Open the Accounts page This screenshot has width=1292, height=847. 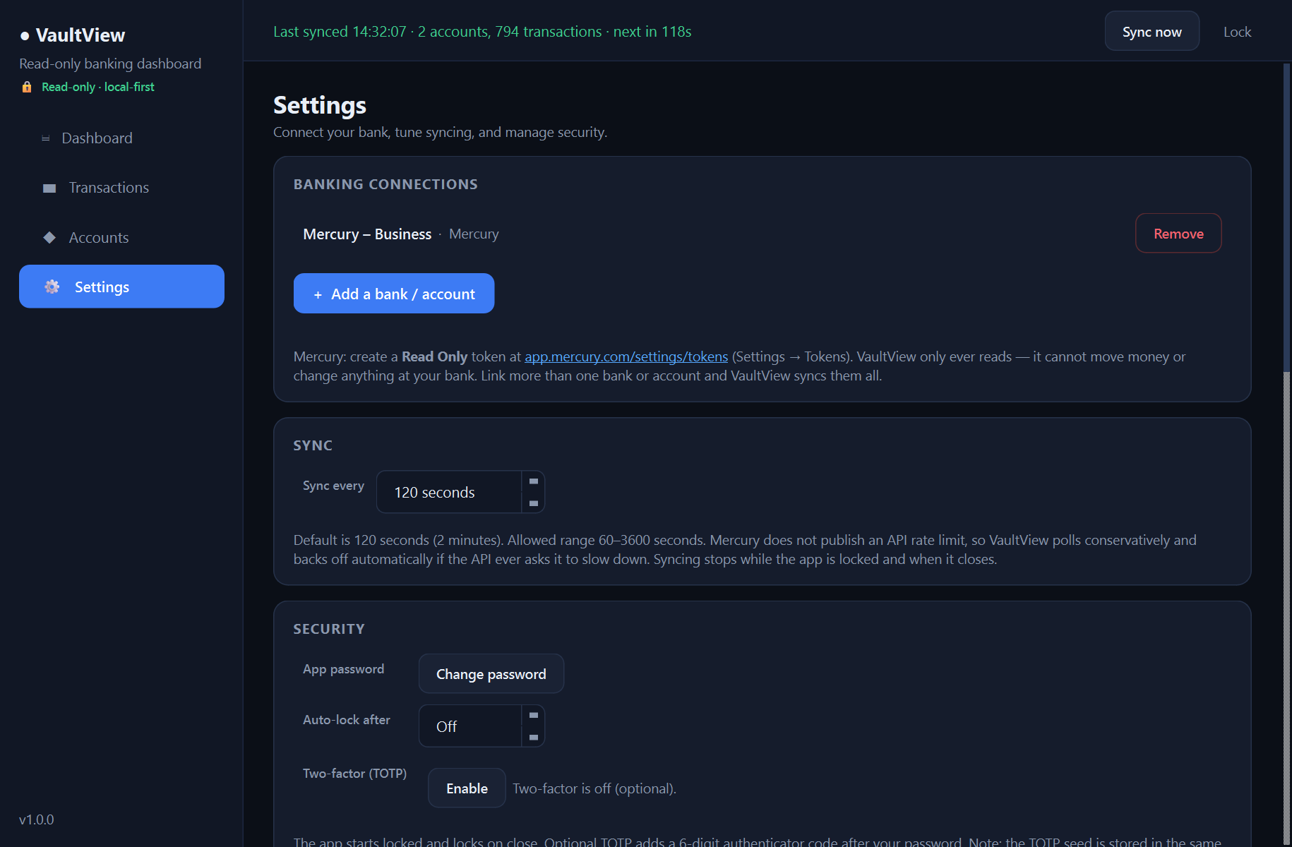coord(121,238)
